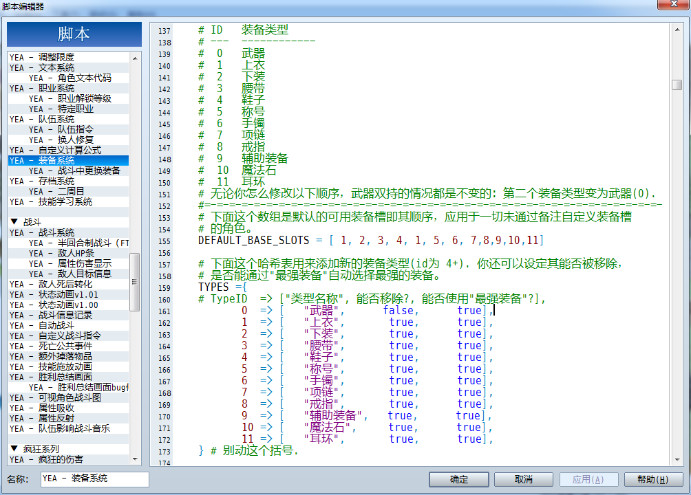Select script YEA - 自动战斗

coord(68,325)
